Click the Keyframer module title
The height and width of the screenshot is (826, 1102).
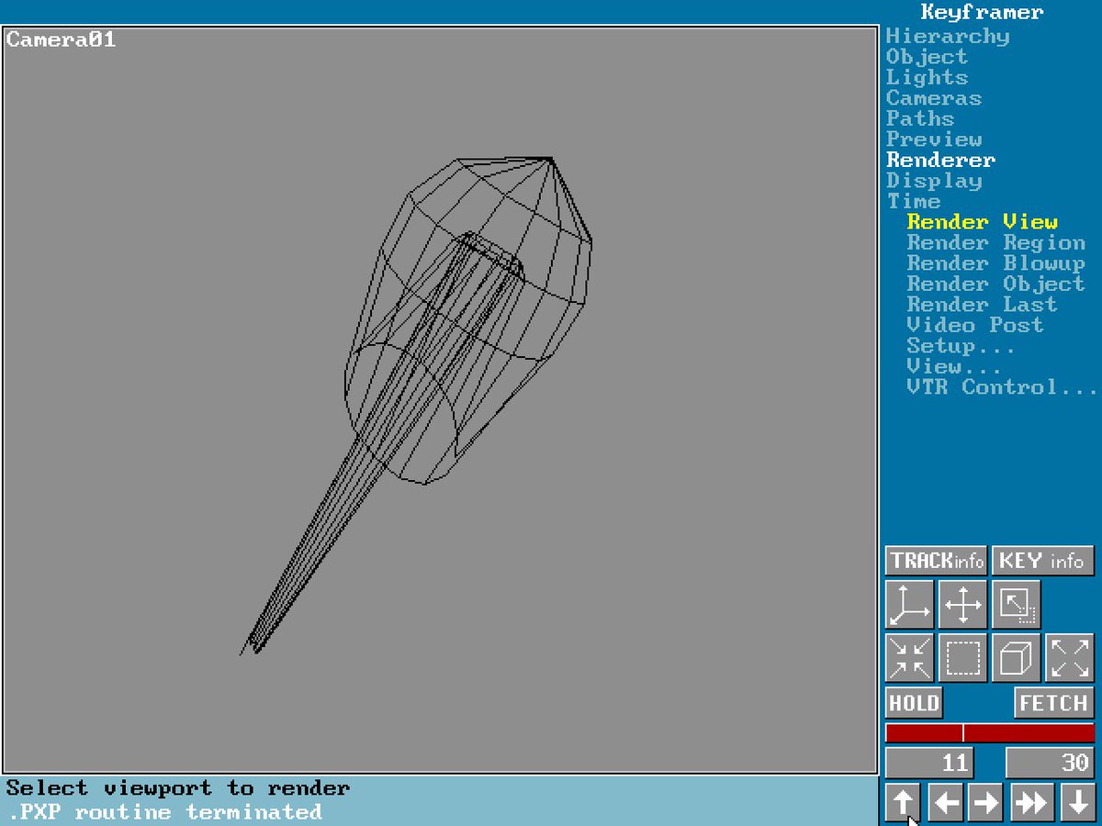[982, 13]
